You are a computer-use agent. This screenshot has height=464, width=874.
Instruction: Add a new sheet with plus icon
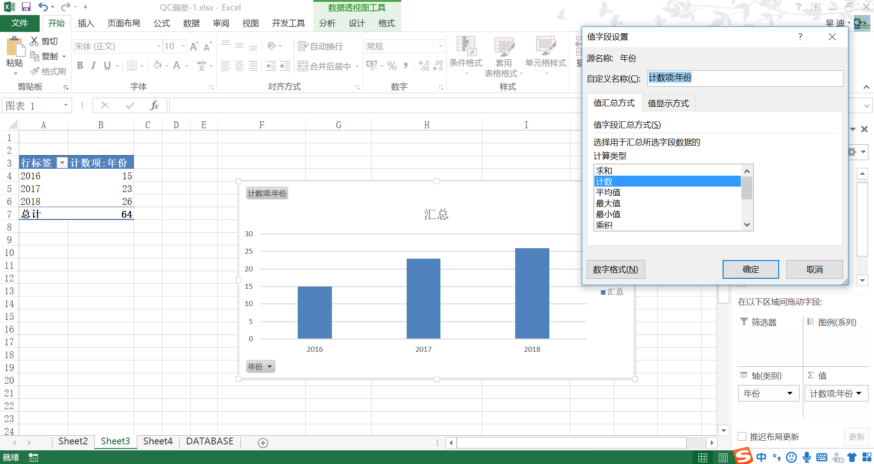coord(263,443)
